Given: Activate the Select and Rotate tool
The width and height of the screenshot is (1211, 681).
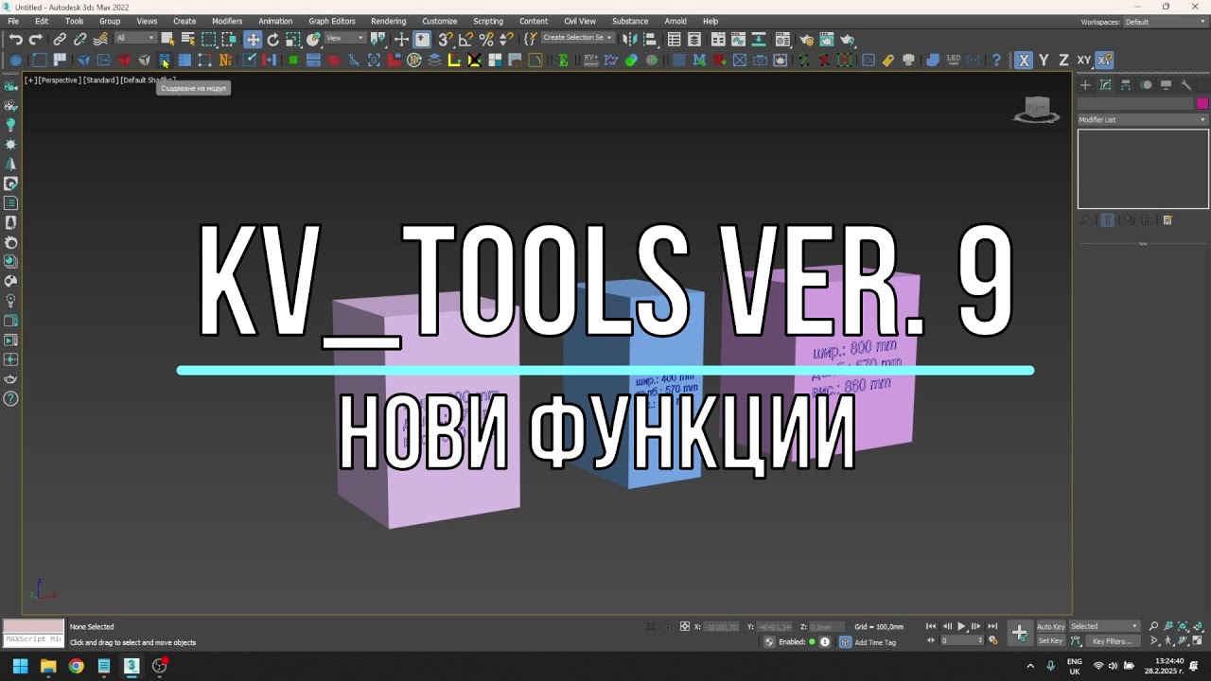Looking at the screenshot, I should 273,39.
